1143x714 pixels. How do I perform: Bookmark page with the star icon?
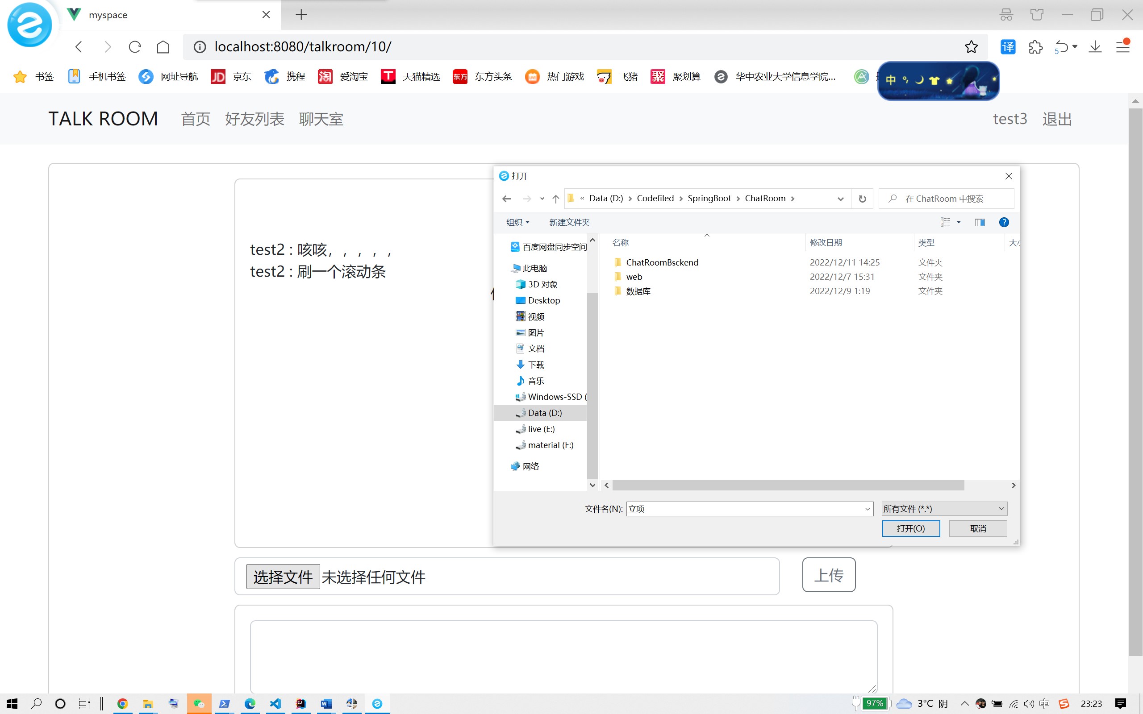coord(971,47)
